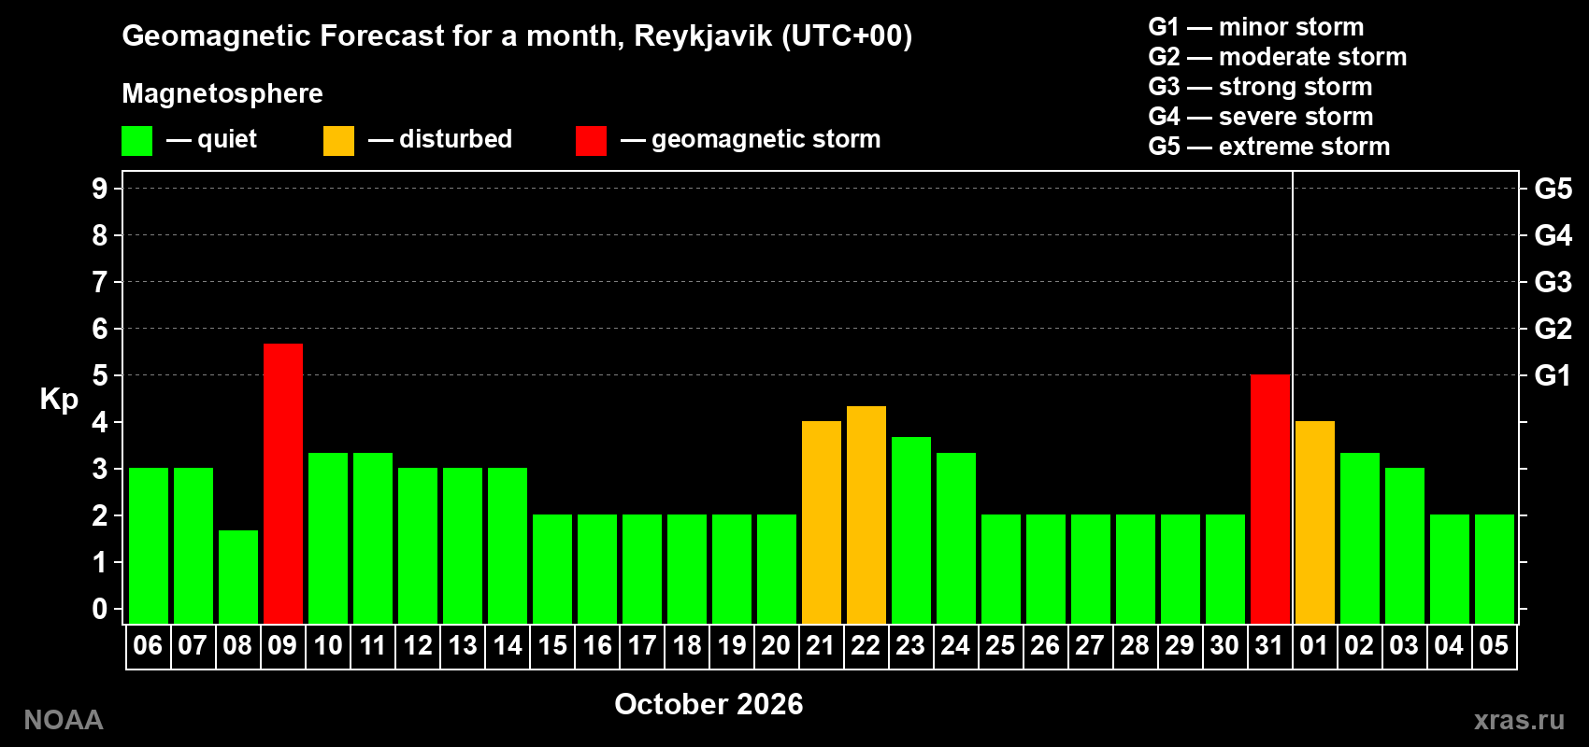
Task: Click the date label 24
Action: pos(955,645)
